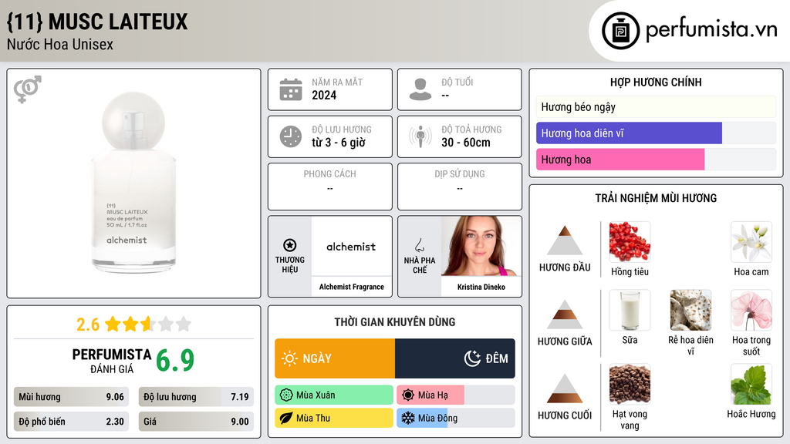
Task: Click the star badge icon above Thương hiệu
Action: [x=290, y=245]
